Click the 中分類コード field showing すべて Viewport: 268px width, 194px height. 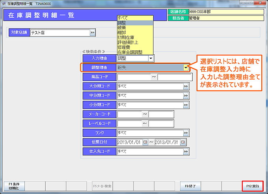pyautogui.click(x=150, y=96)
